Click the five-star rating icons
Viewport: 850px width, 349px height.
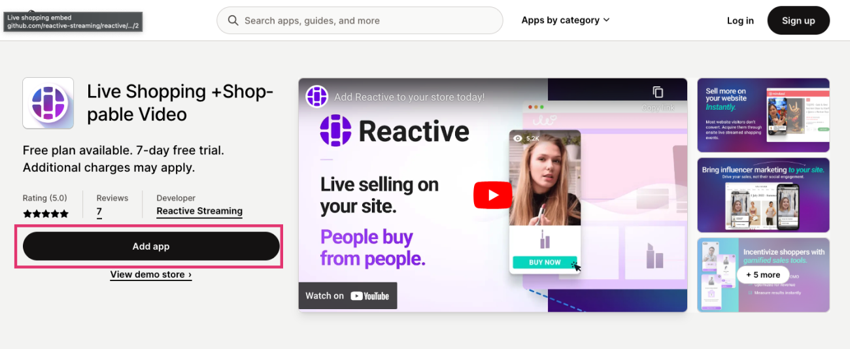pos(46,214)
